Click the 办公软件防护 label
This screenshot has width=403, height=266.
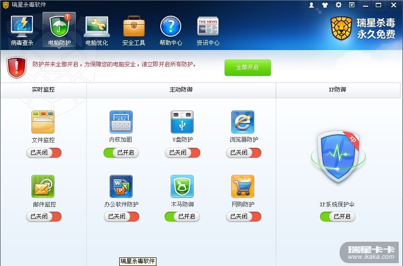(121, 205)
